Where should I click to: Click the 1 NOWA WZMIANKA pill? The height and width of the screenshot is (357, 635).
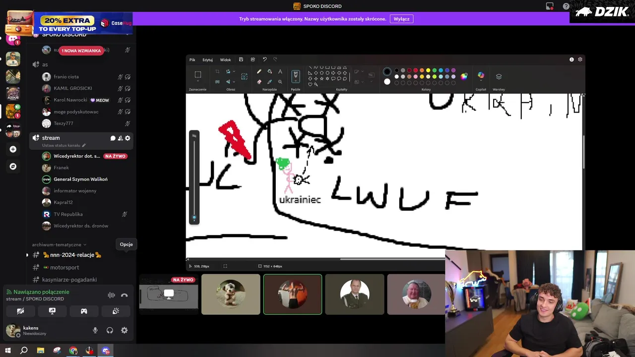click(x=81, y=51)
